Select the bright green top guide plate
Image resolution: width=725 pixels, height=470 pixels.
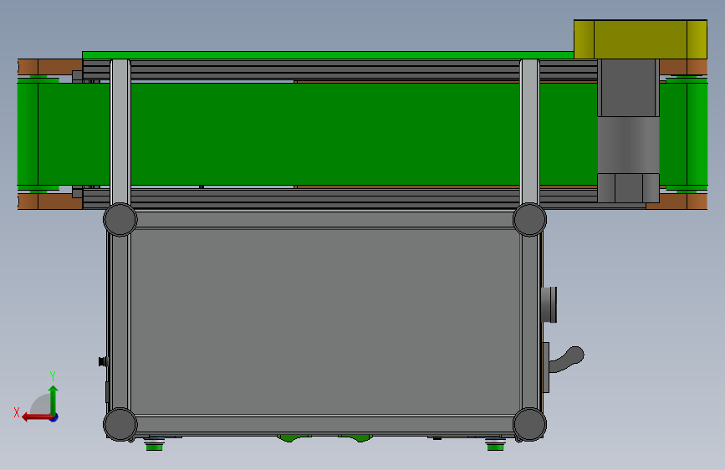pyautogui.click(x=328, y=55)
